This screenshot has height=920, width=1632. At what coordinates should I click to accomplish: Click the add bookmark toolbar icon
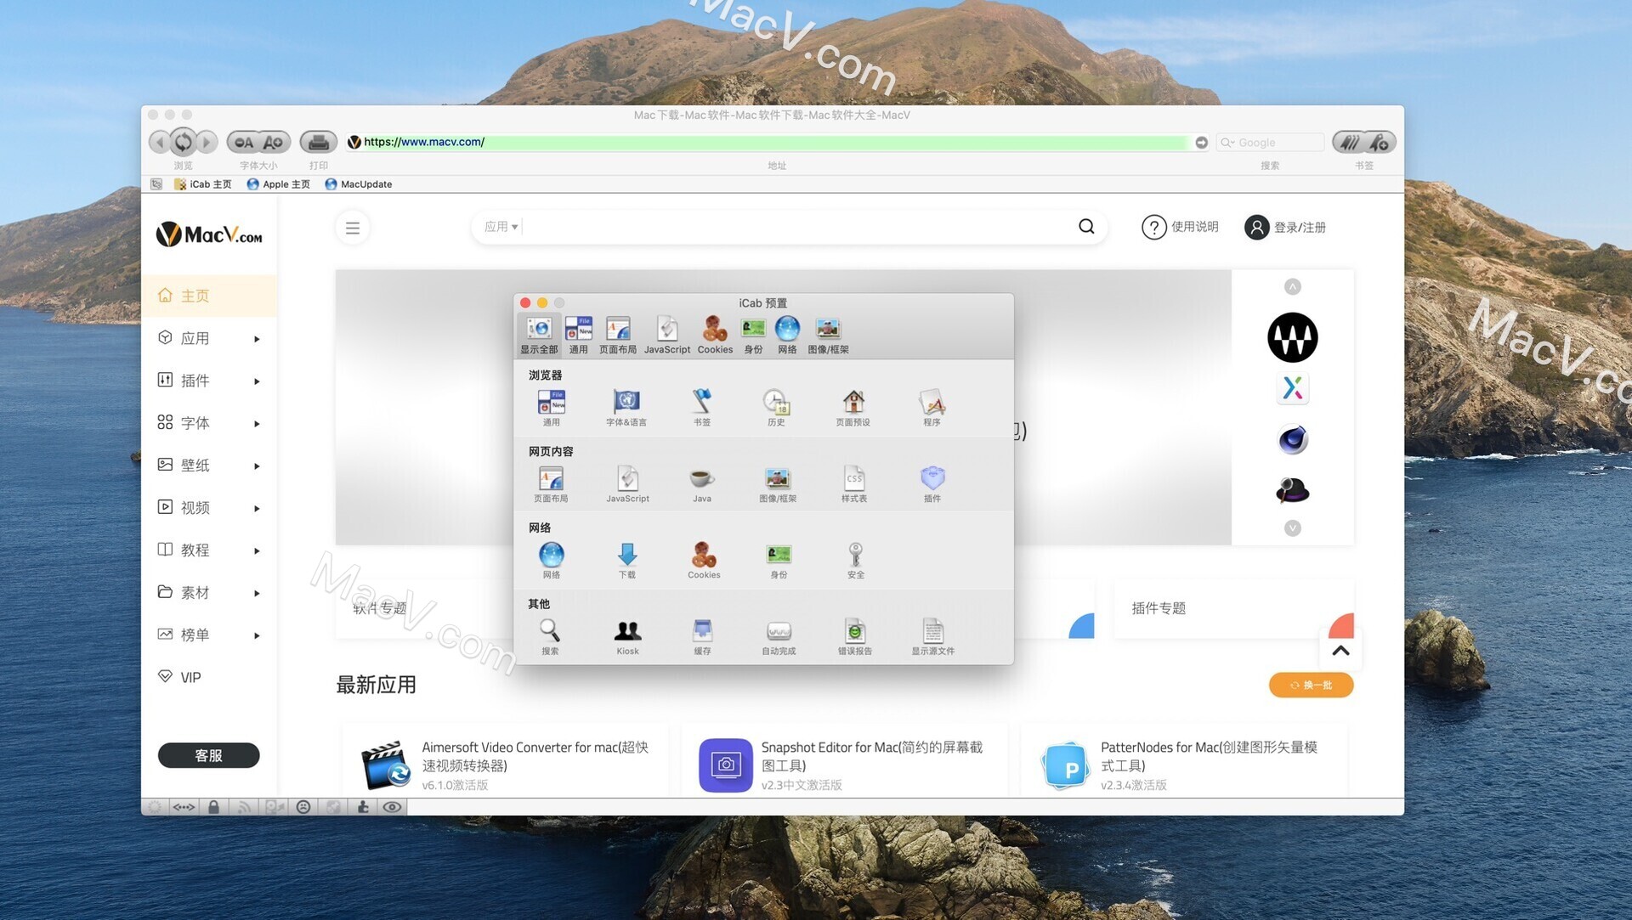coord(1380,142)
